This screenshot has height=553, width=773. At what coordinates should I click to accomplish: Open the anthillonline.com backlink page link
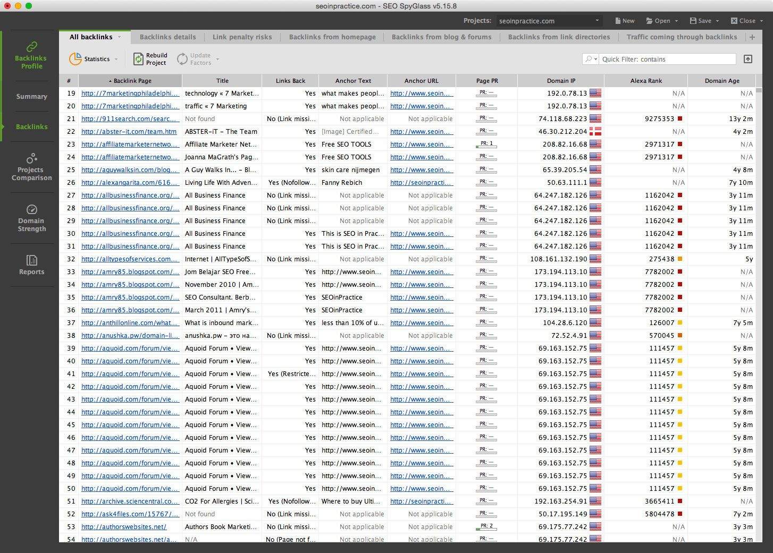pyautogui.click(x=130, y=323)
